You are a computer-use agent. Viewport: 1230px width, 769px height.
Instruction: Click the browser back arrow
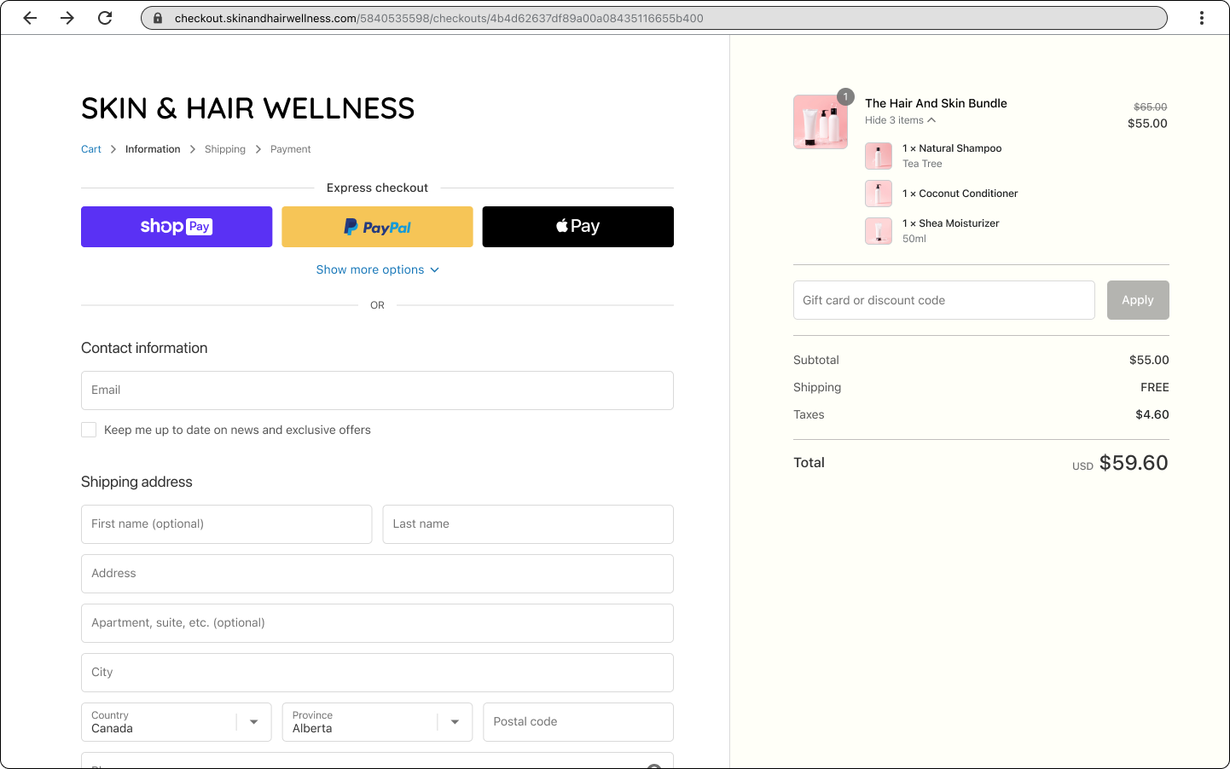(30, 18)
